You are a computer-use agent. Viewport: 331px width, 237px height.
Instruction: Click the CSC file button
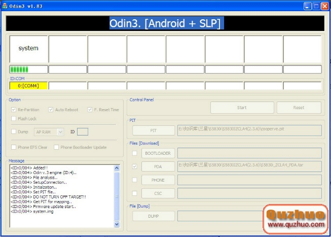(158, 193)
